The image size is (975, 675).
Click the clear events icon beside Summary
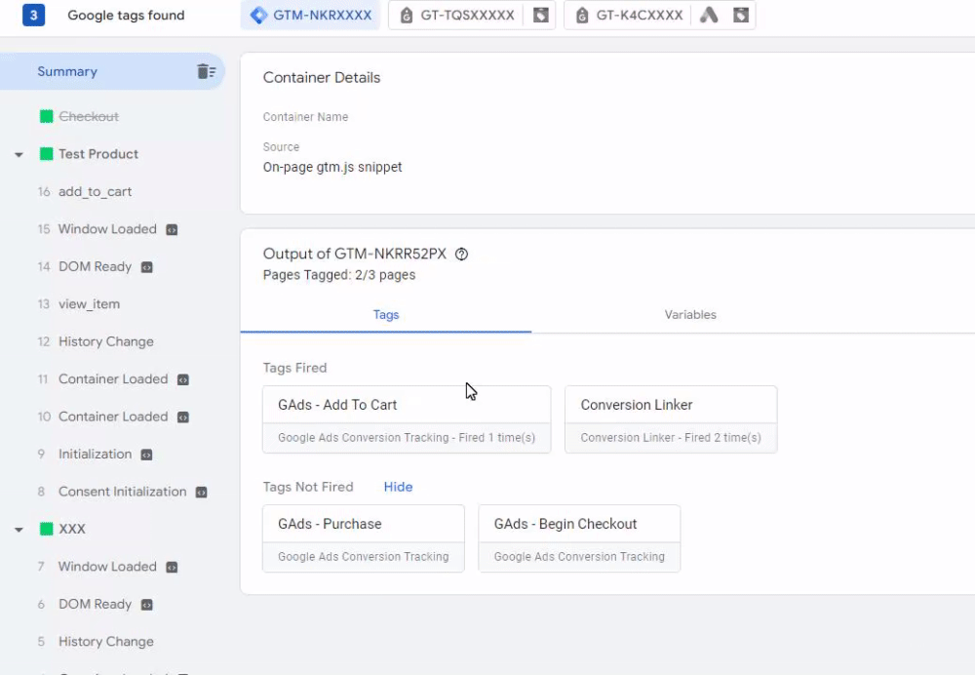coord(207,71)
